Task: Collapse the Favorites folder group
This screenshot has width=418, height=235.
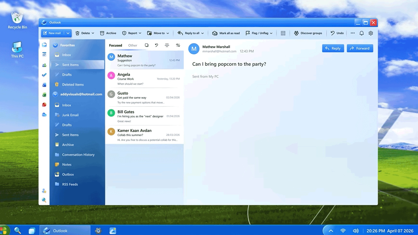Action: coord(55,45)
